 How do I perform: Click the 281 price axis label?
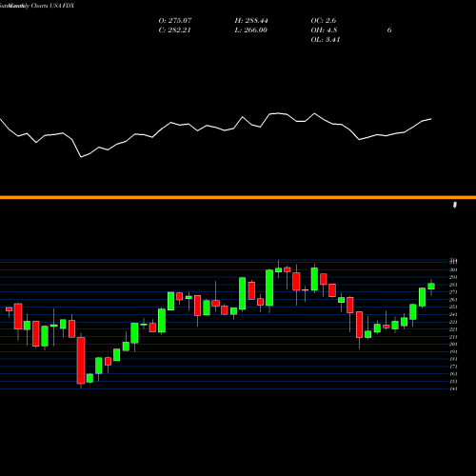453,285
